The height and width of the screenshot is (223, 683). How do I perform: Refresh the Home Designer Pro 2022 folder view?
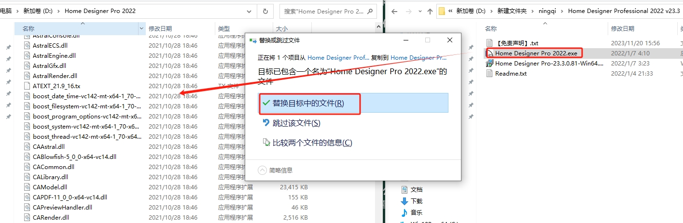[x=265, y=11]
